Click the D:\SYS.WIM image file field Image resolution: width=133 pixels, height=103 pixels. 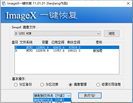58,33
